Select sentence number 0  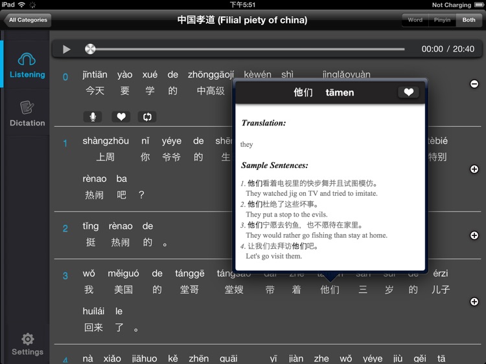click(x=65, y=77)
